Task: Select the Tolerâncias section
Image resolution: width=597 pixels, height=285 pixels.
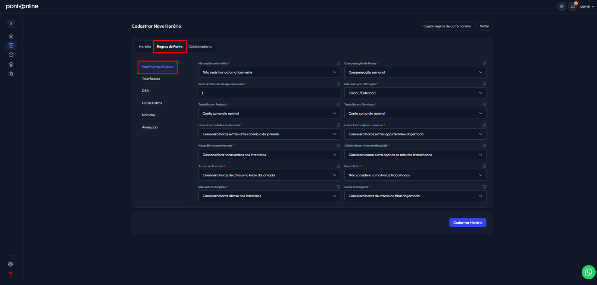Action: (x=151, y=79)
